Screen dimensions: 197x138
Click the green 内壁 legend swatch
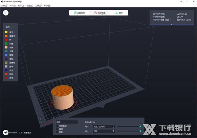6,44
